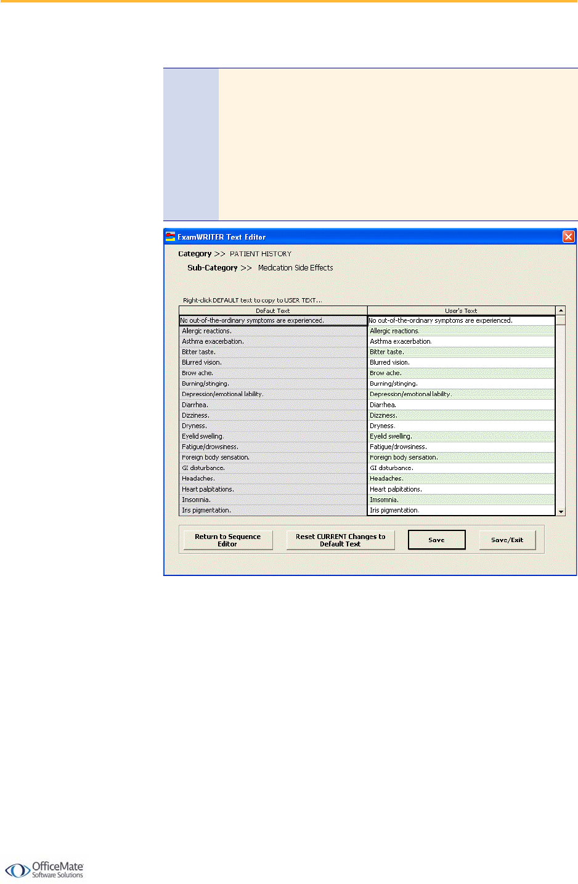Click the OfficeMate Software Solutions logo
Image resolution: width=578 pixels, height=884 pixels.
pyautogui.click(x=44, y=870)
